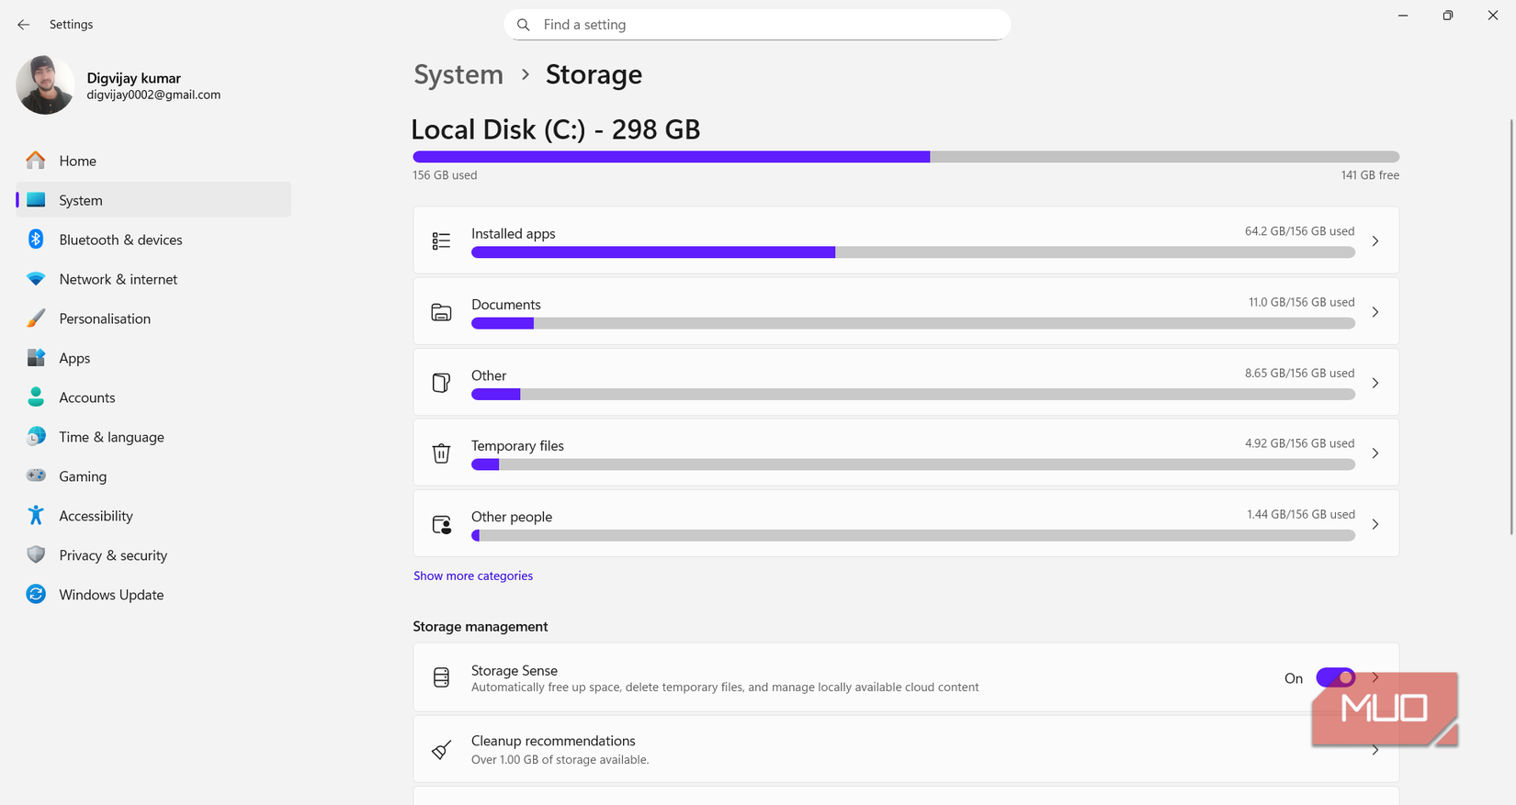Click the Local Disk usage bar
The height and width of the screenshot is (805, 1516).
(905, 156)
